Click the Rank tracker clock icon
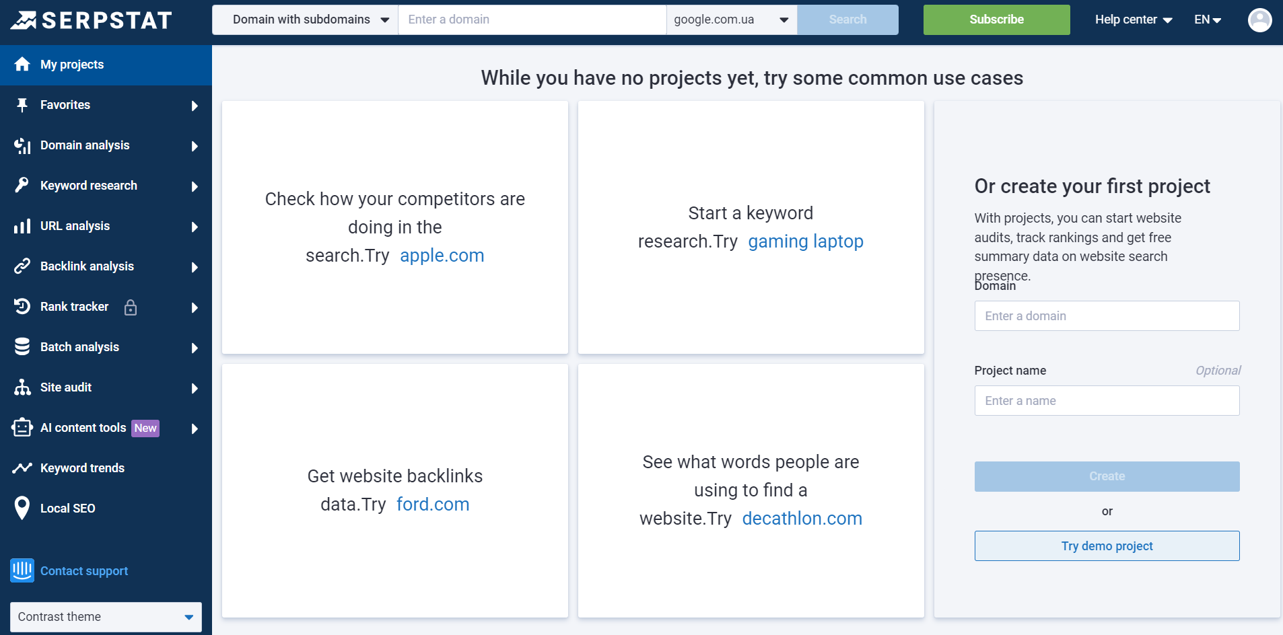The height and width of the screenshot is (635, 1283). click(x=22, y=307)
